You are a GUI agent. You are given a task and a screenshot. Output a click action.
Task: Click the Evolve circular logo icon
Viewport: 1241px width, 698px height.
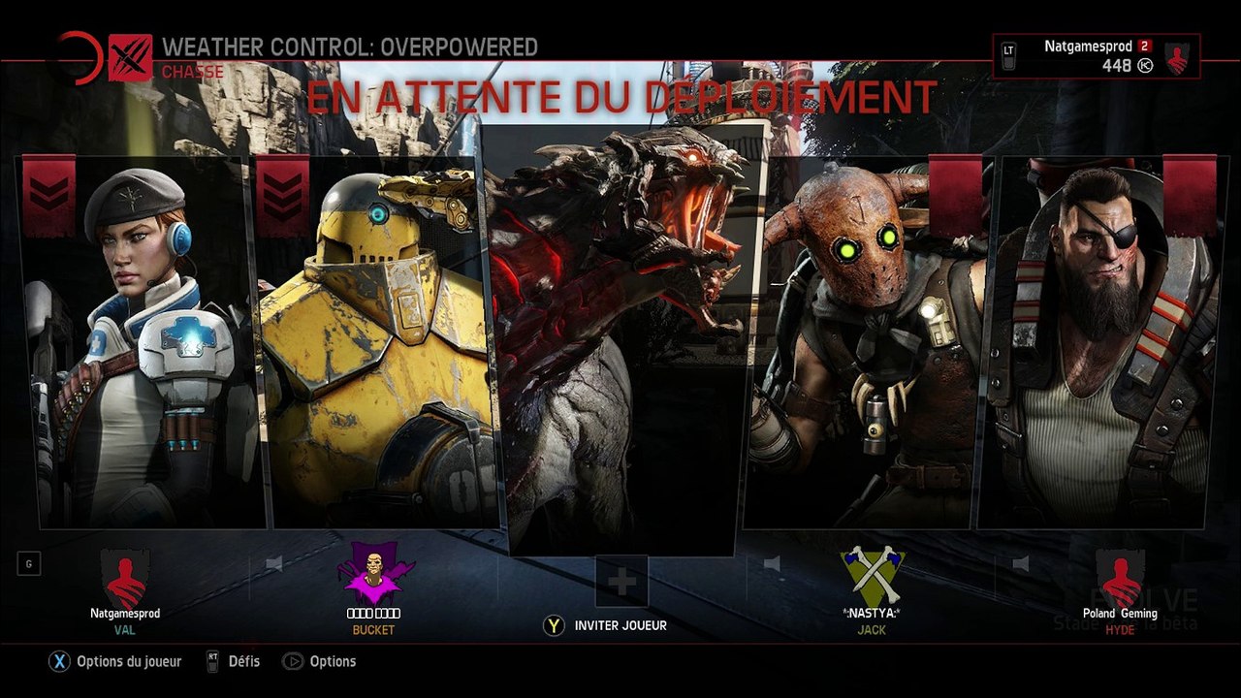80,58
